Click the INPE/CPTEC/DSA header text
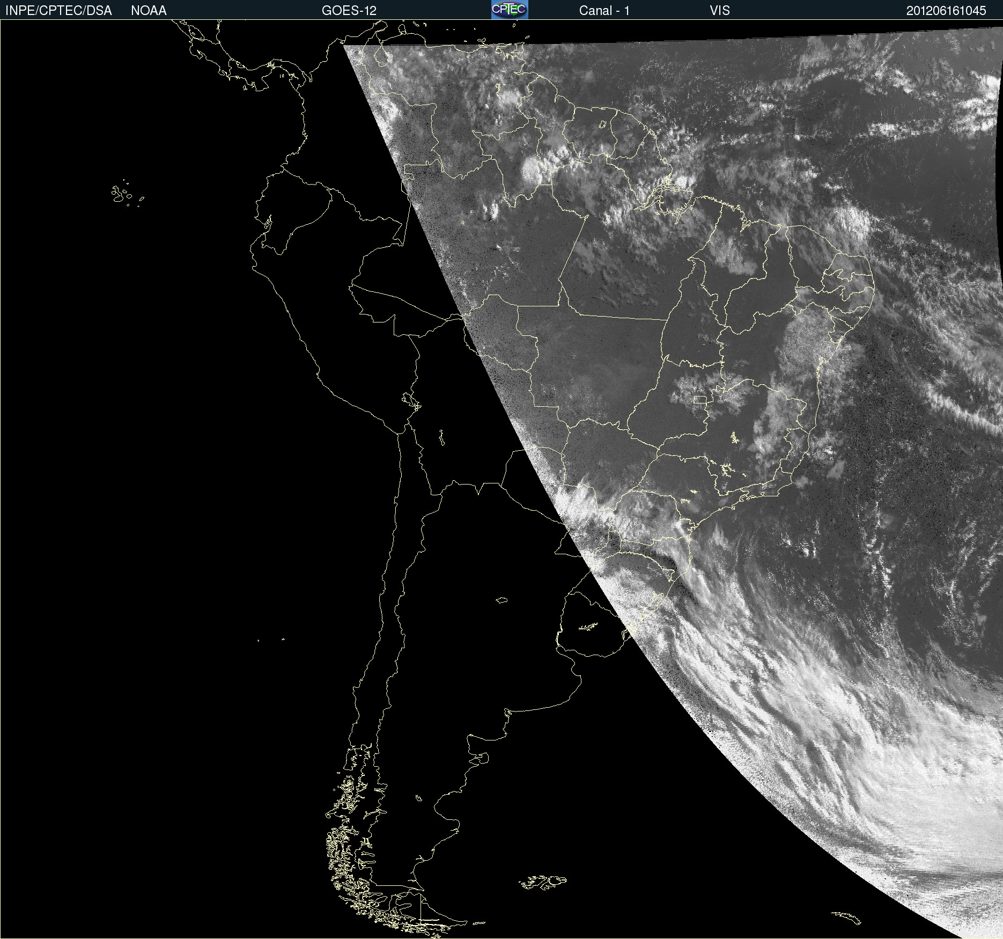Viewport: 1003px width, 939px height. 58,11
